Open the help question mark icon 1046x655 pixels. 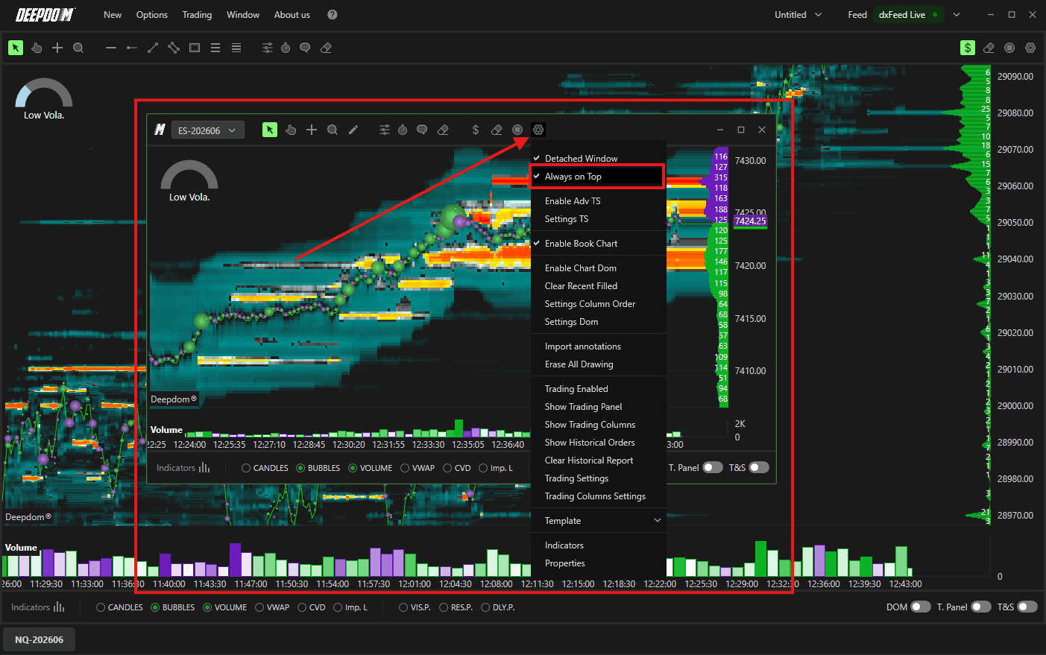[333, 15]
